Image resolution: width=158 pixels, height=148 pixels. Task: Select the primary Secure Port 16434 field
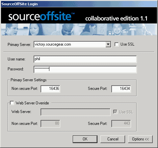pyautogui.click(x=121, y=89)
